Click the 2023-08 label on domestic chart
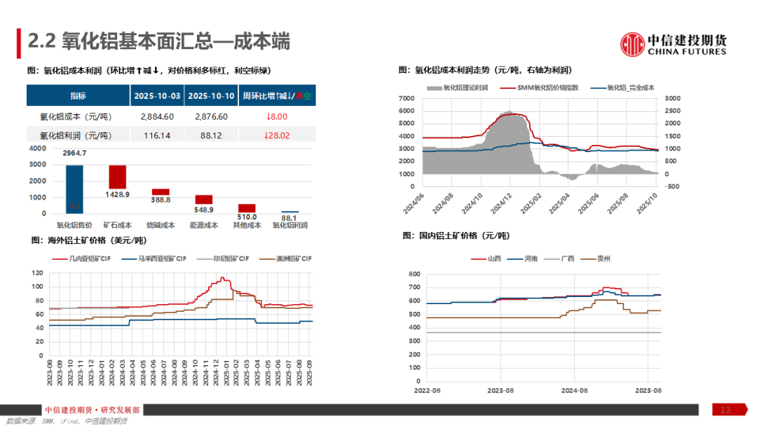Viewport: 757px width, 426px height. click(x=500, y=390)
